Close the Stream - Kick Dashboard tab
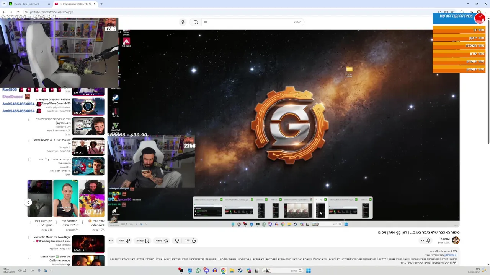Viewport: 490px width, 275px height. pyautogui.click(x=49, y=4)
